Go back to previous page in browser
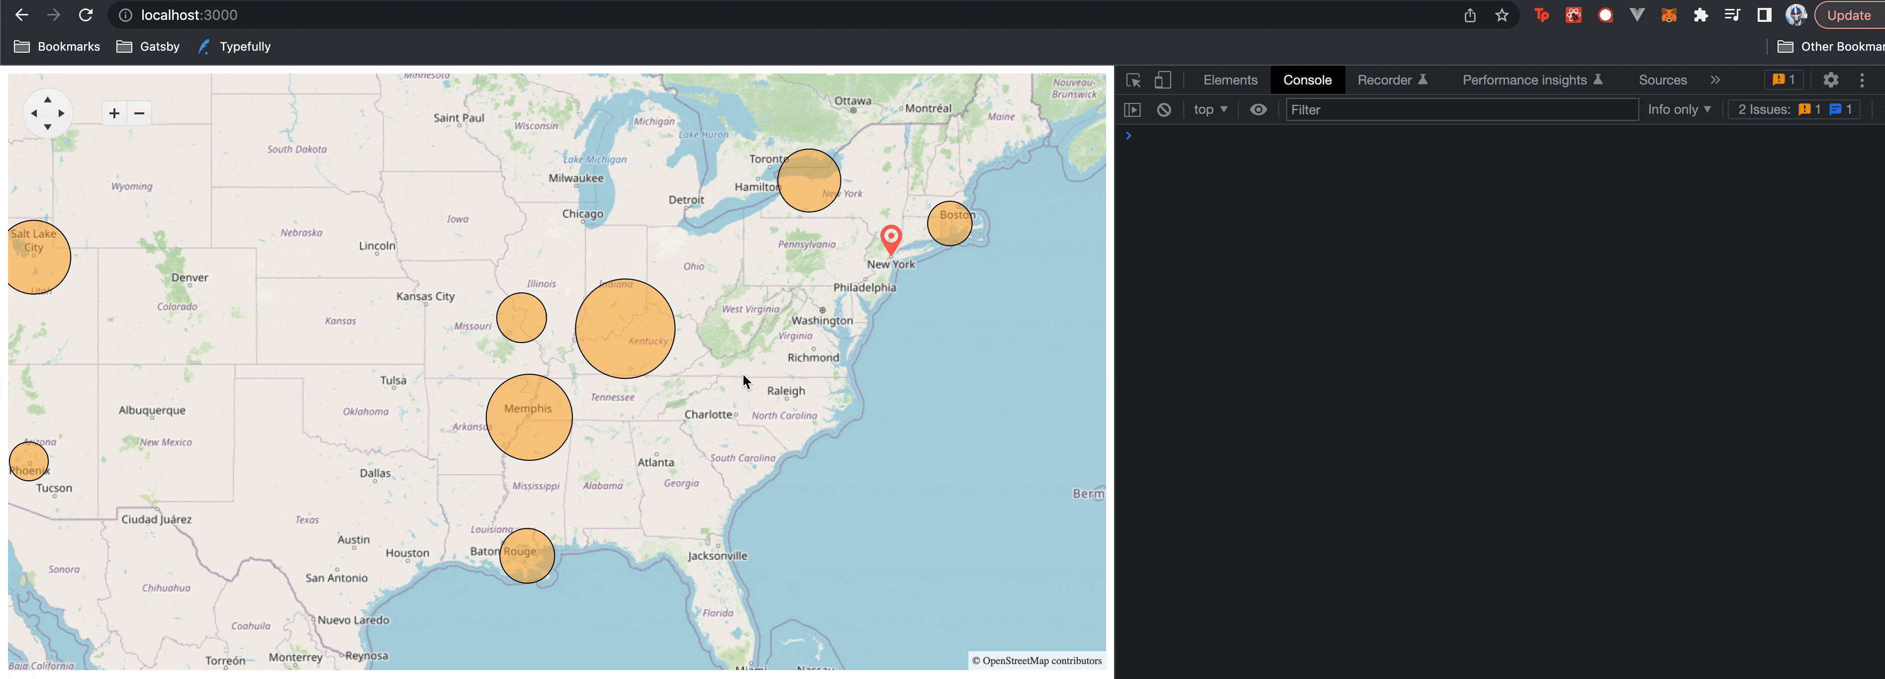The height and width of the screenshot is (679, 1885). (21, 14)
